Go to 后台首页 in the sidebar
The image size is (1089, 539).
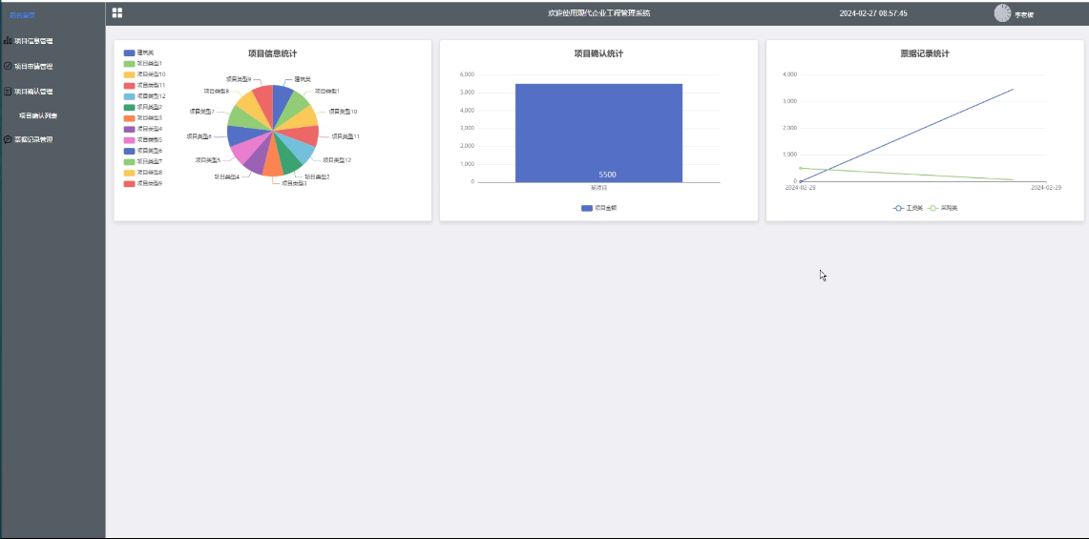[22, 15]
